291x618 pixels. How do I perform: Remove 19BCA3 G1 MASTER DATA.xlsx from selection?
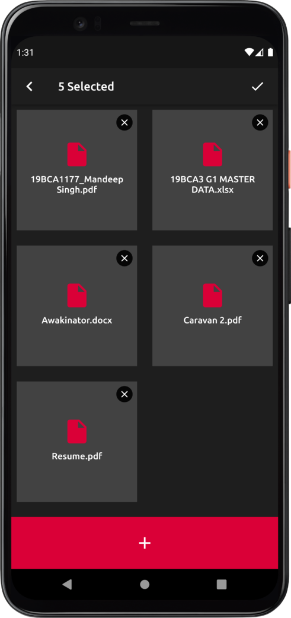[x=260, y=122]
